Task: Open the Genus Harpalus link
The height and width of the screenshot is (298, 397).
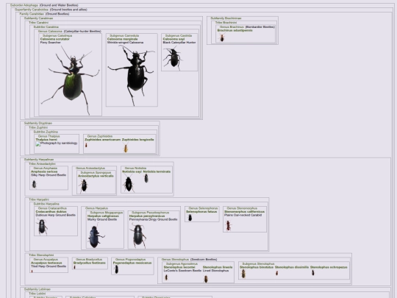Action: (96, 208)
